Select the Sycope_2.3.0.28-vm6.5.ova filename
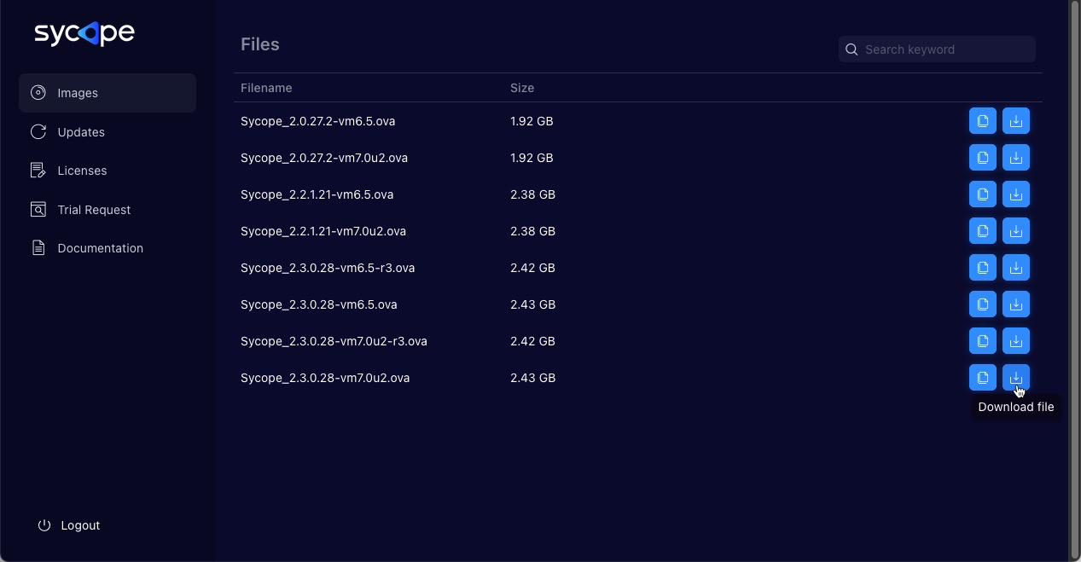 (319, 304)
